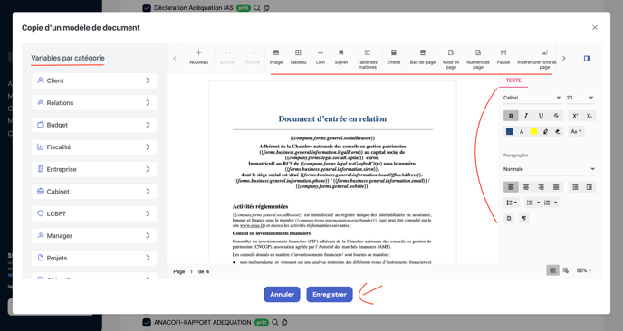Toggle italic formatting
623x331 pixels.
pos(525,116)
